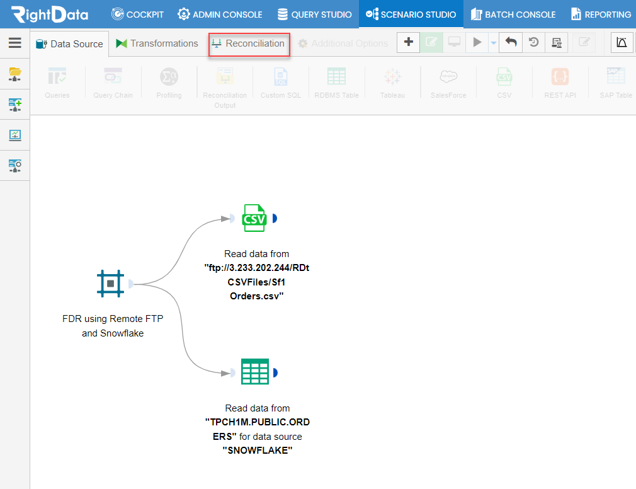
Task: Go to COCKPIT in the top navigation
Action: coord(138,14)
